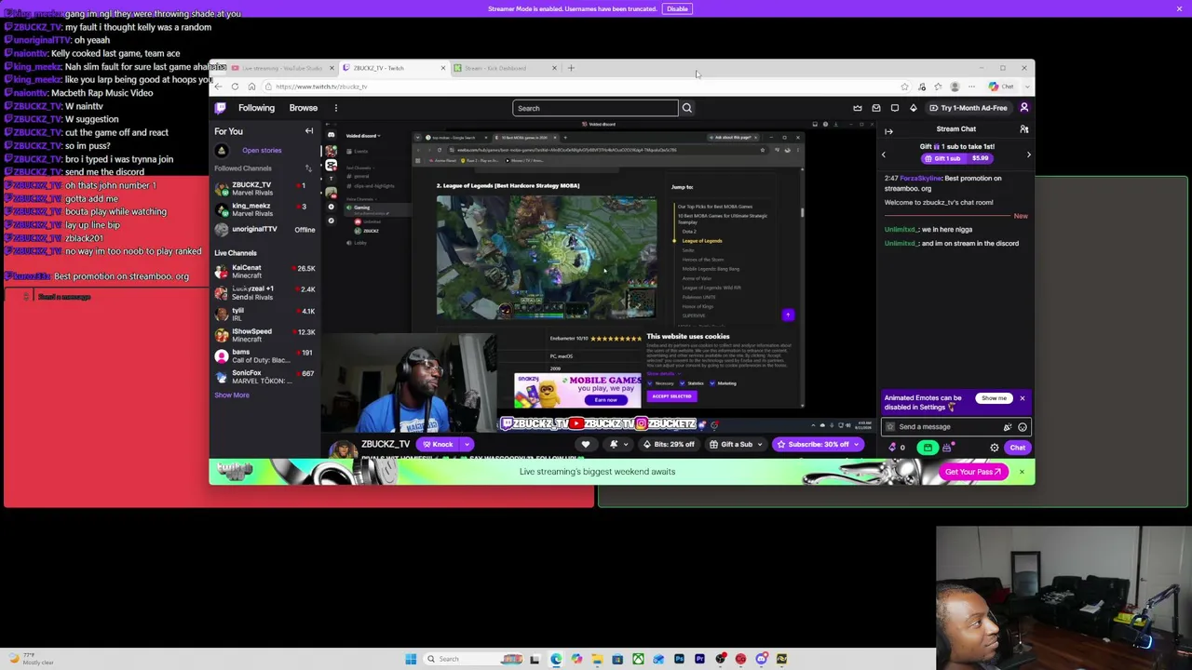Open the emote picker in chat
1192x670 pixels.
tap(1023, 427)
